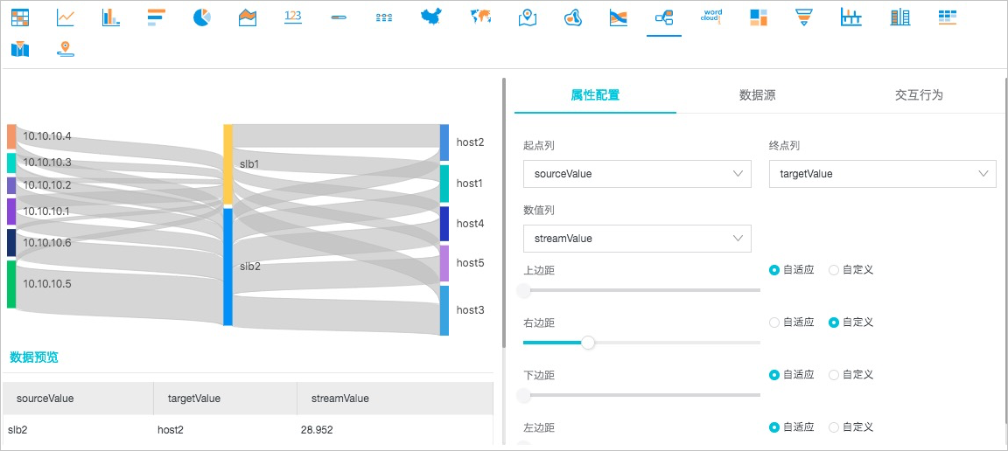Select the table chart icon
Screen dimensions: 1008x451
21,17
